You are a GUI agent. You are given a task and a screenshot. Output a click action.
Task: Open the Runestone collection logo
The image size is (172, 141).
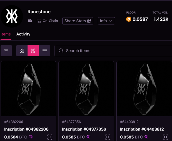(x=12, y=16)
